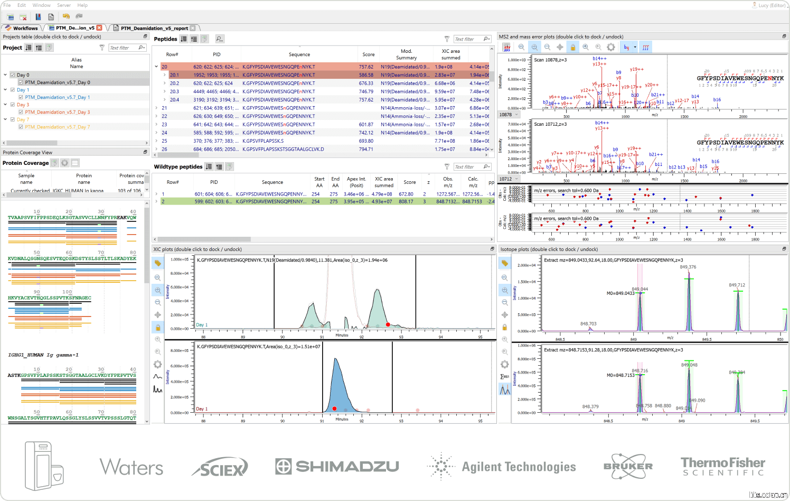Toggle the PTM_Deamidation_v5.7_Day 3 checkbox
The height and width of the screenshot is (501, 790).
pos(21,112)
